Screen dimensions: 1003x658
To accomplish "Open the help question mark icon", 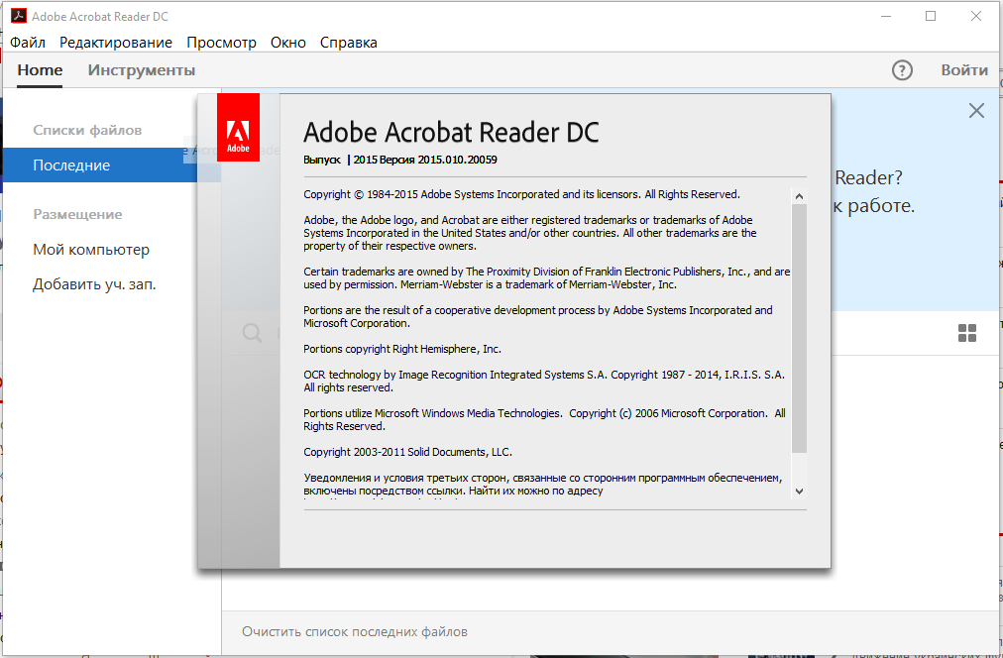I will tap(902, 70).
